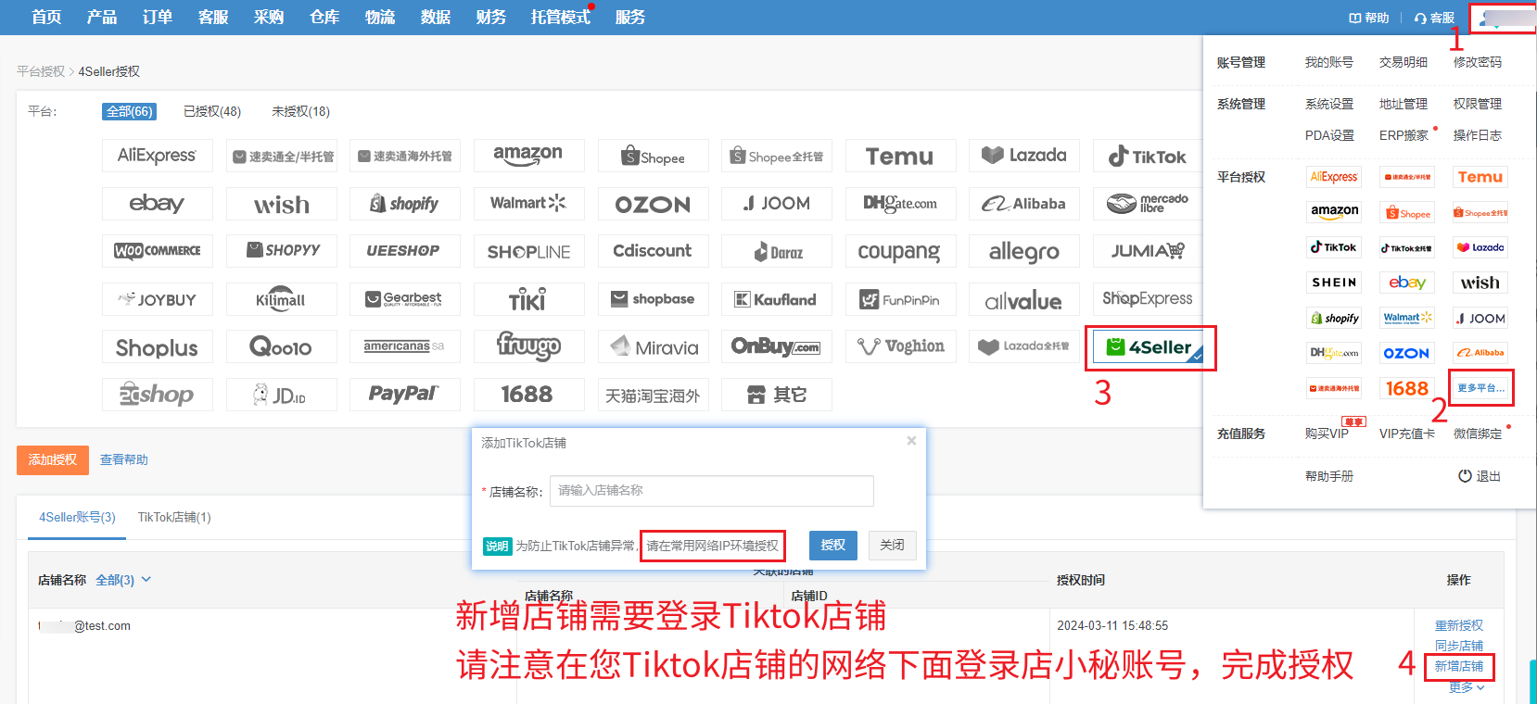Open 更多平台... in dropdown panel
The width and height of the screenshot is (1537, 704).
point(1481,387)
